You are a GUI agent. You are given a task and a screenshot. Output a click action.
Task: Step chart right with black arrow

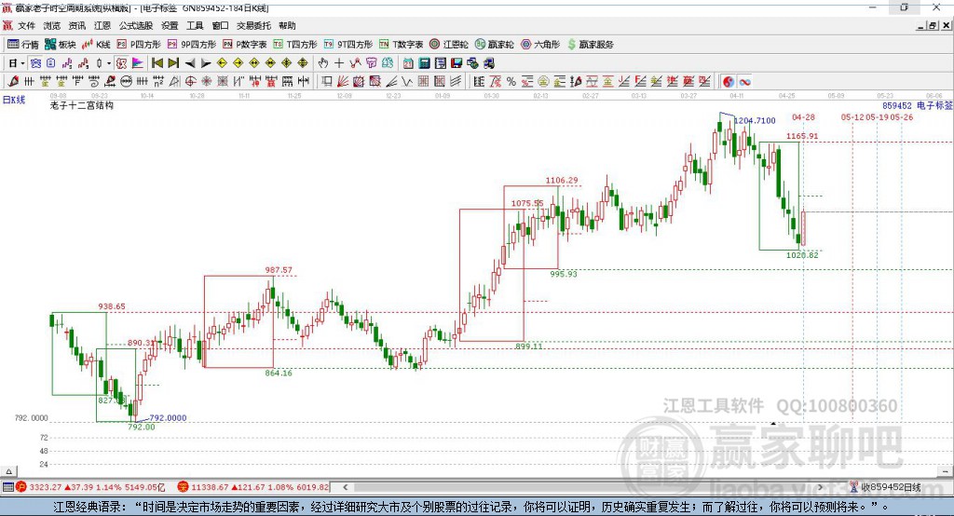tap(206, 63)
